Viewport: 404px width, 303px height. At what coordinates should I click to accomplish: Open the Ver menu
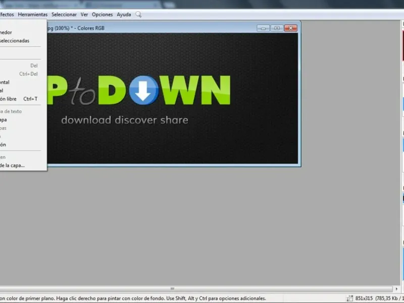[x=84, y=15]
